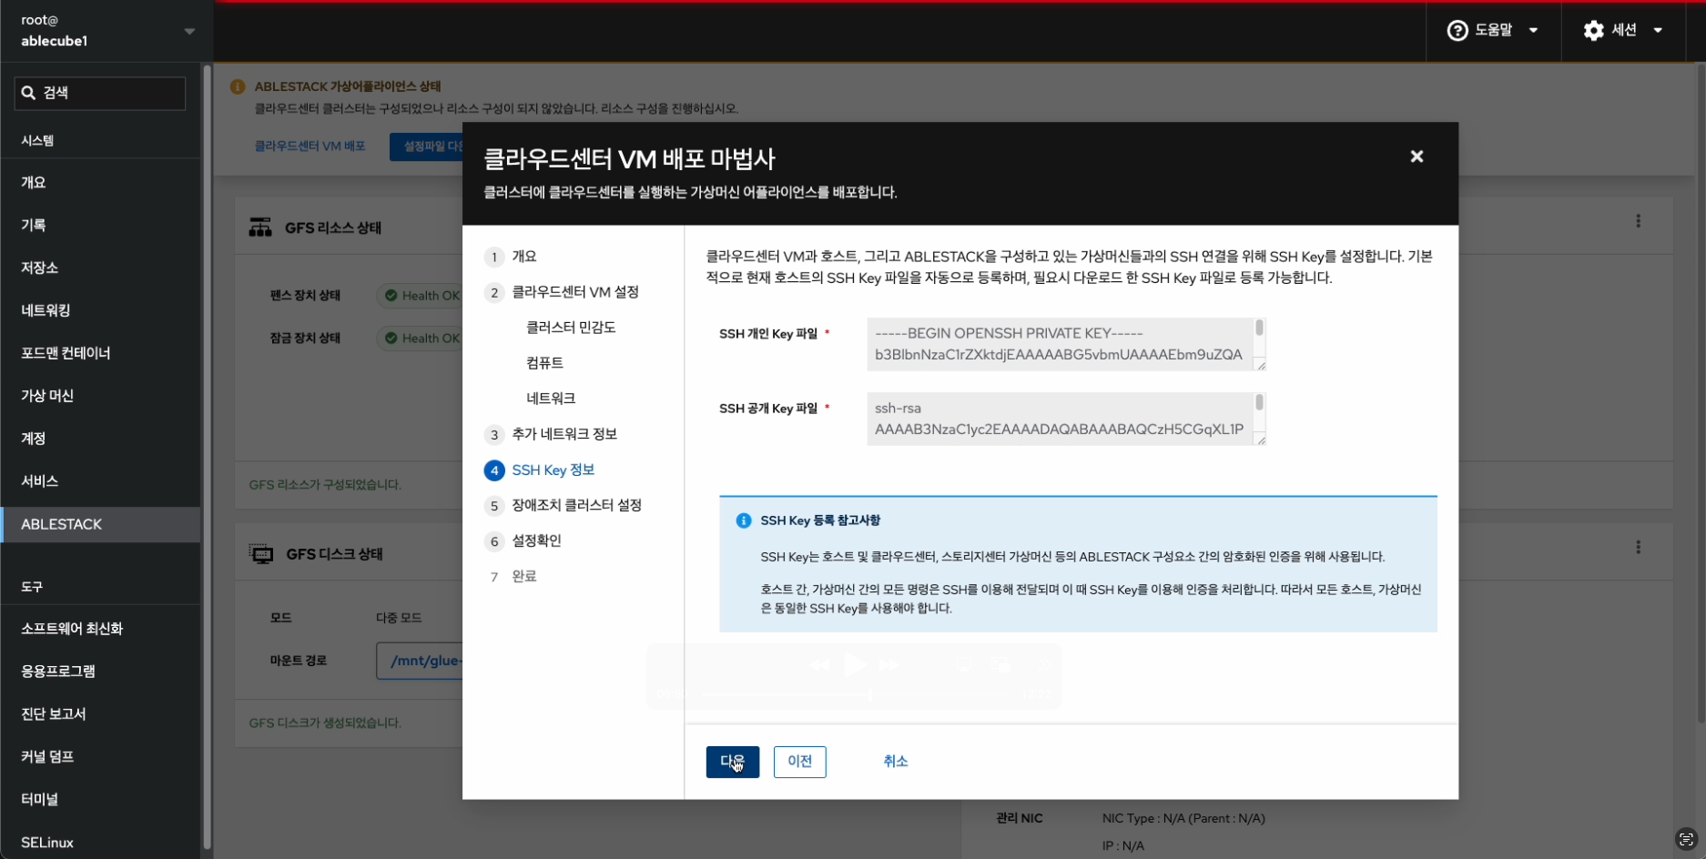This screenshot has width=1706, height=859.
Task: Click the GFS 디스크 상태 card icon
Action: (261, 554)
